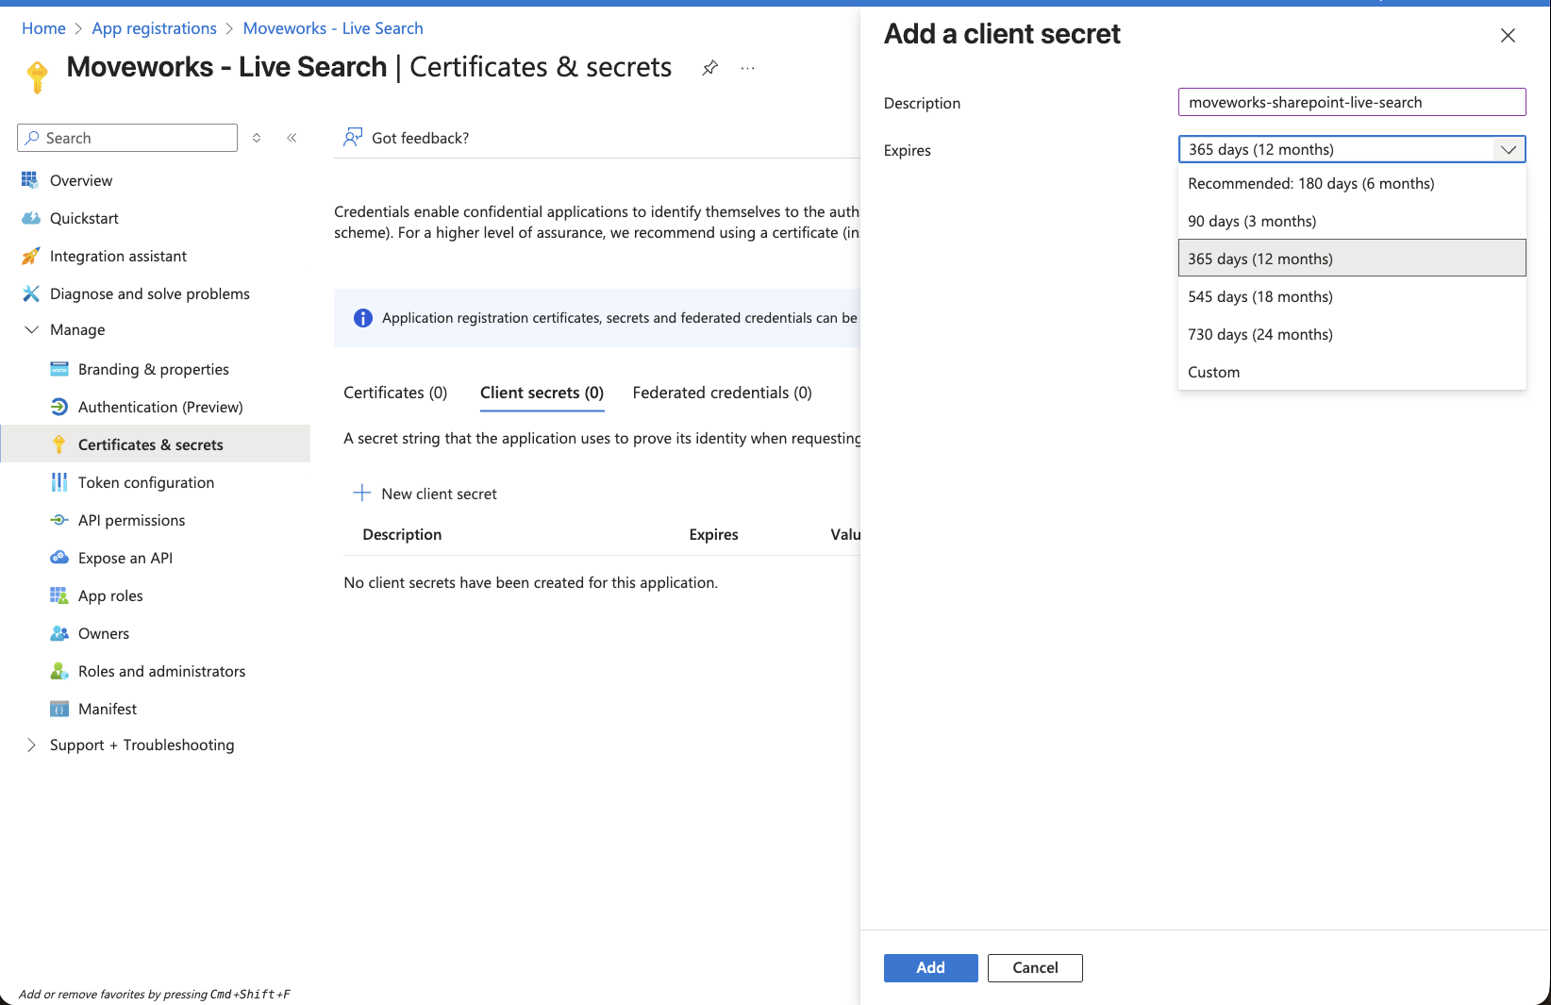The height and width of the screenshot is (1005, 1551).
Task: Choose 90 days (3 months) option
Action: pos(1352,221)
